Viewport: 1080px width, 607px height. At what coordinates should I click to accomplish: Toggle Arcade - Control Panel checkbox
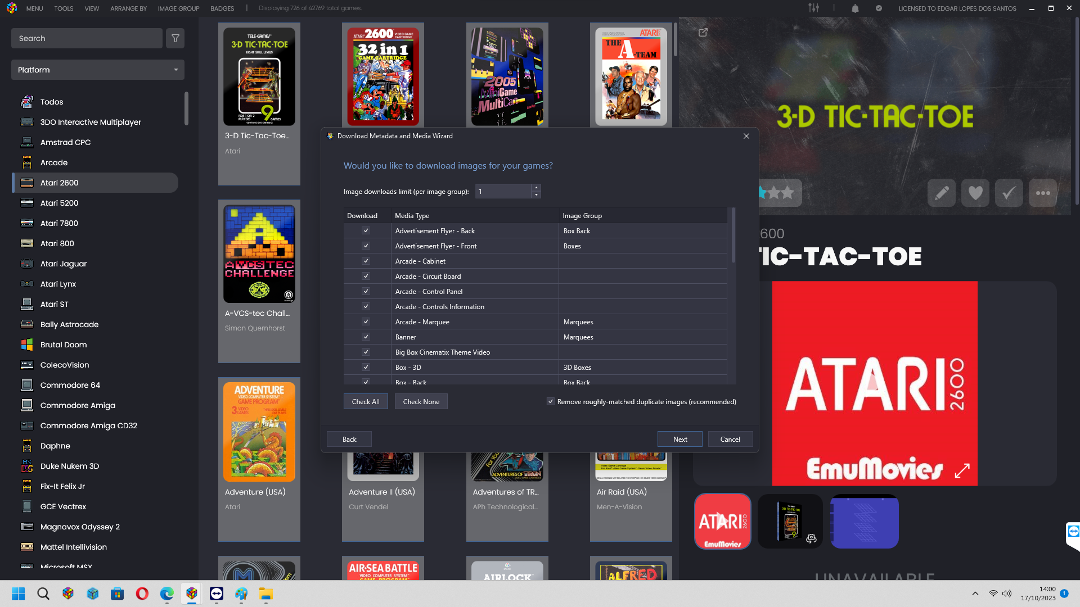point(366,291)
